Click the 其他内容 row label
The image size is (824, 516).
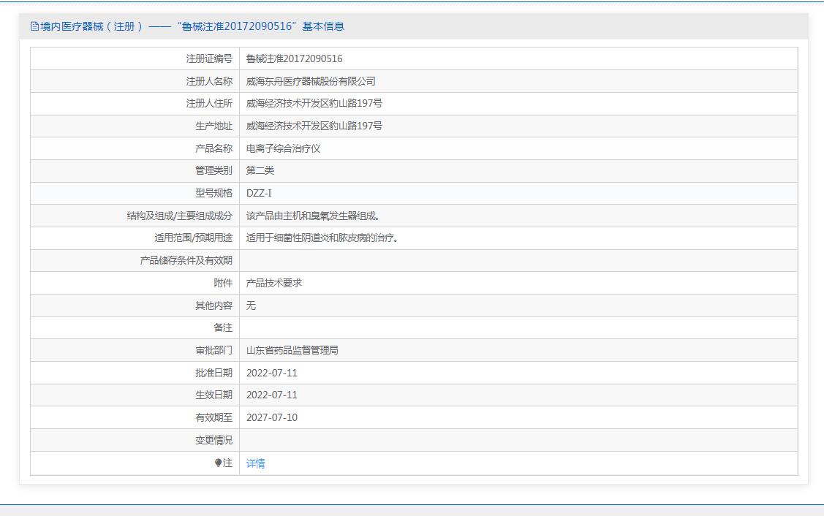tap(214, 306)
